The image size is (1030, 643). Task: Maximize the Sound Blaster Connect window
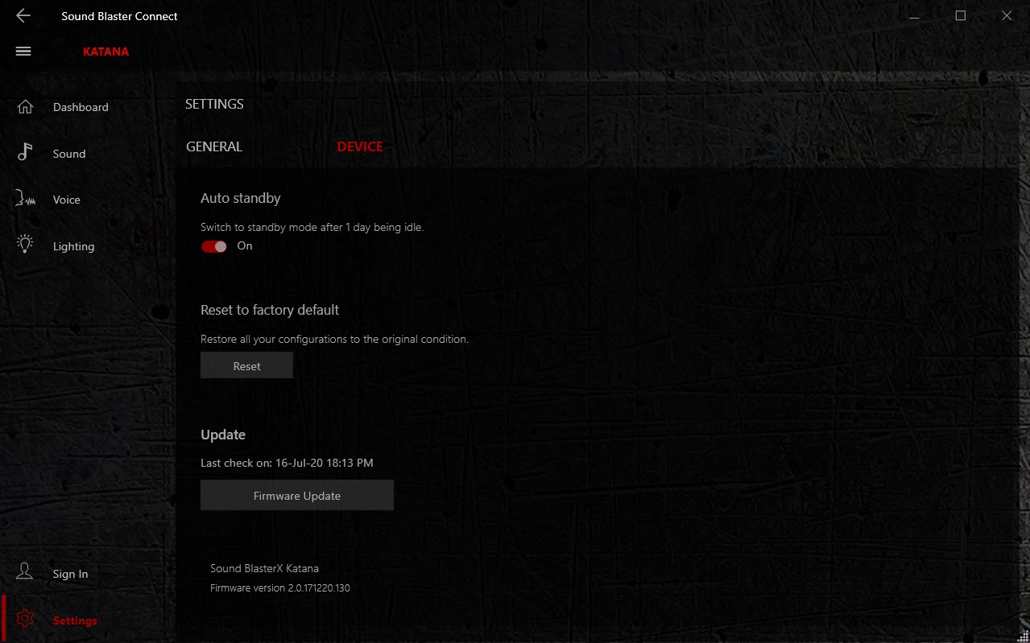coord(960,16)
